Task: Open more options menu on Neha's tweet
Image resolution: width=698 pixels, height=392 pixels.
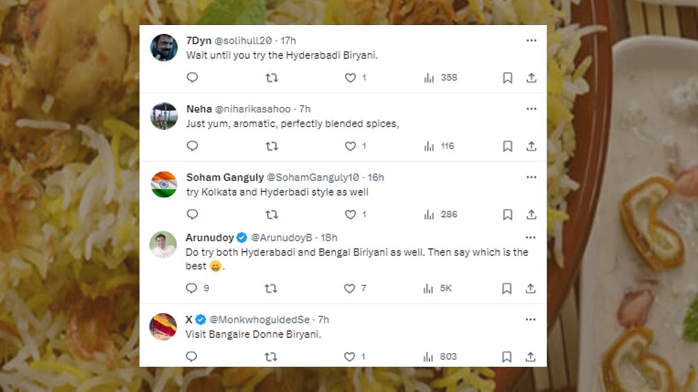Action: coord(531,109)
